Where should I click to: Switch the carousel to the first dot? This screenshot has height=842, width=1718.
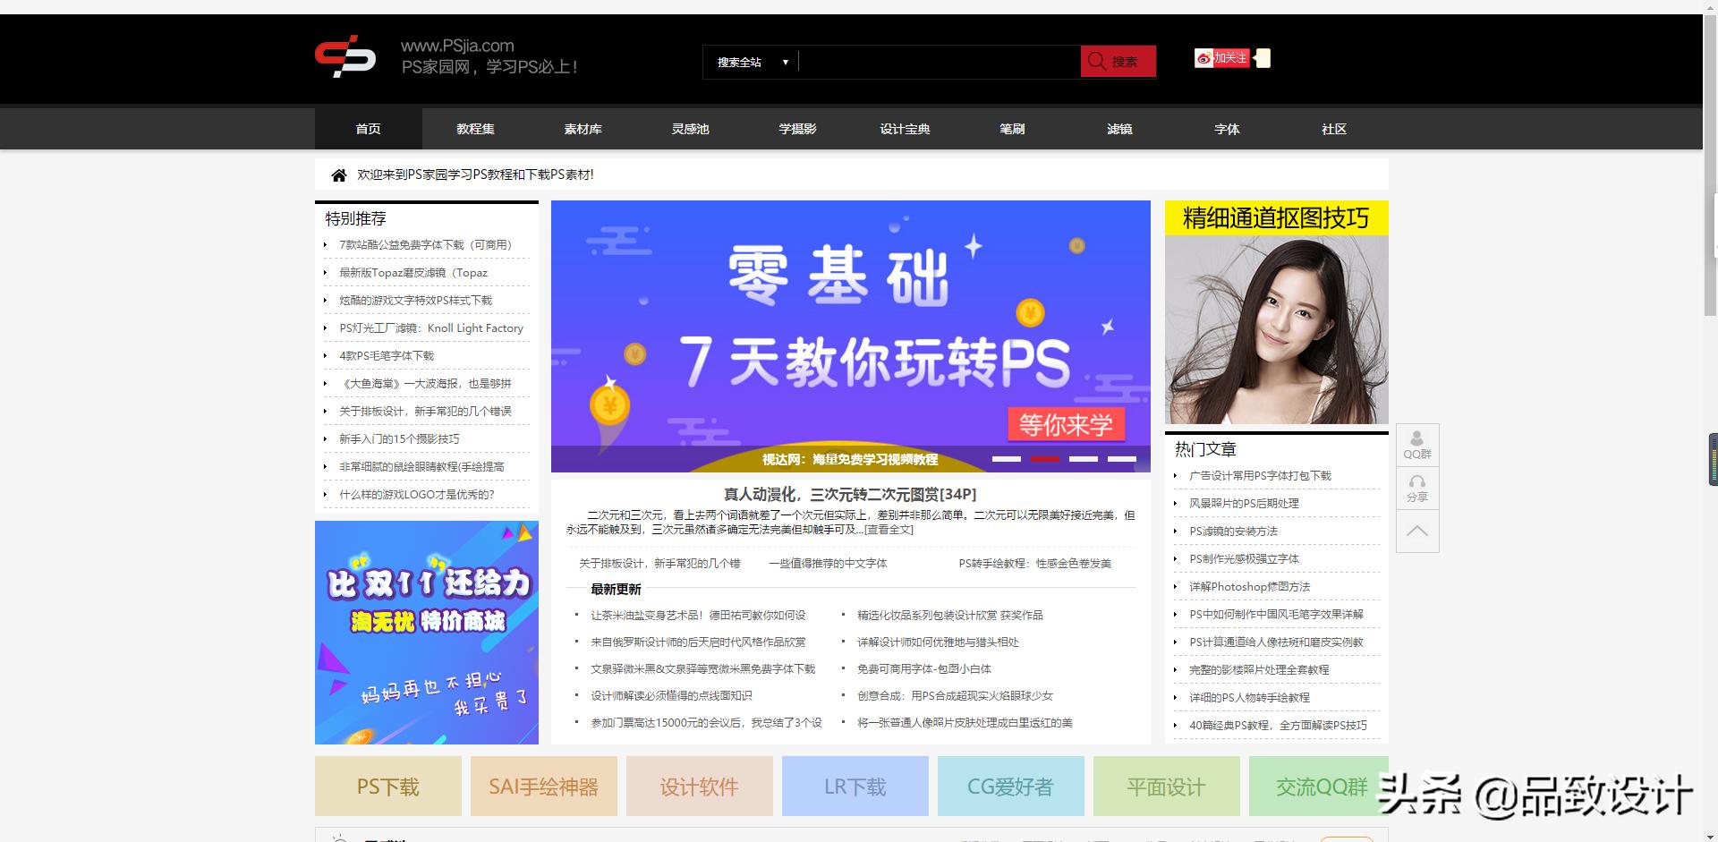[1008, 459]
